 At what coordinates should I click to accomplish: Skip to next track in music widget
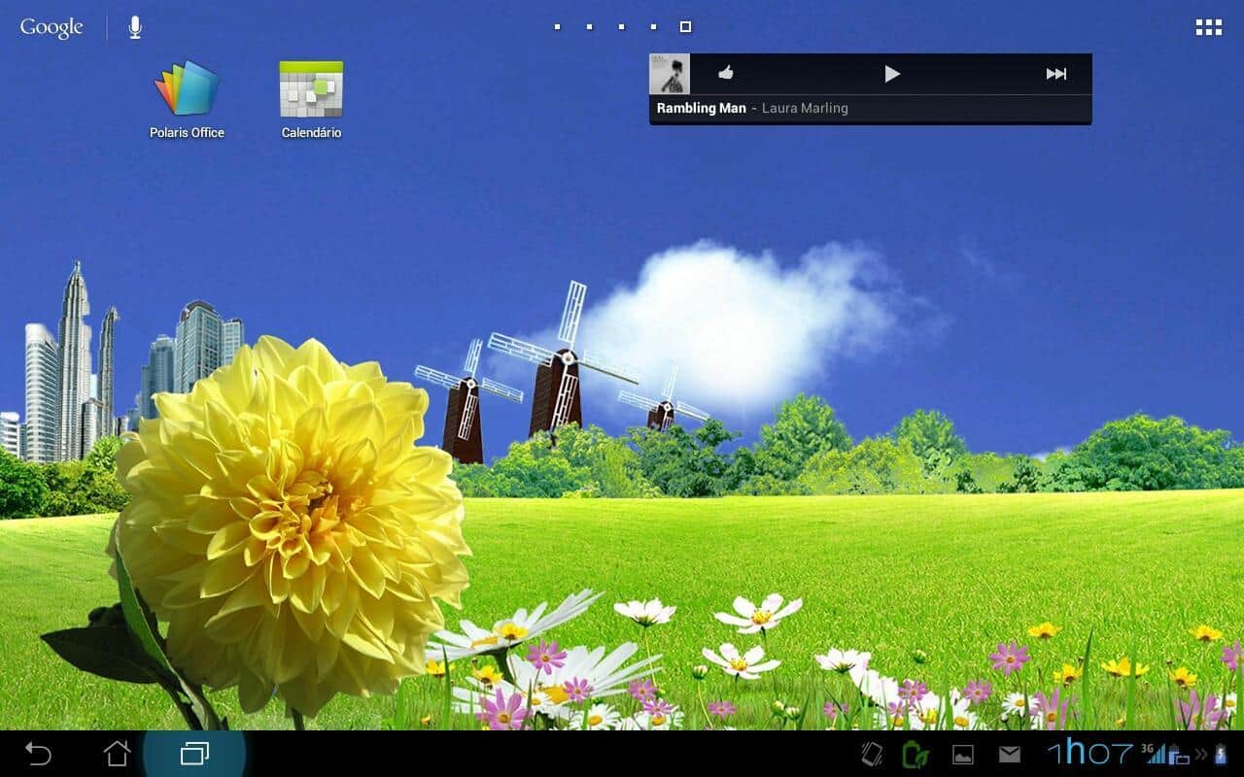tap(1055, 74)
